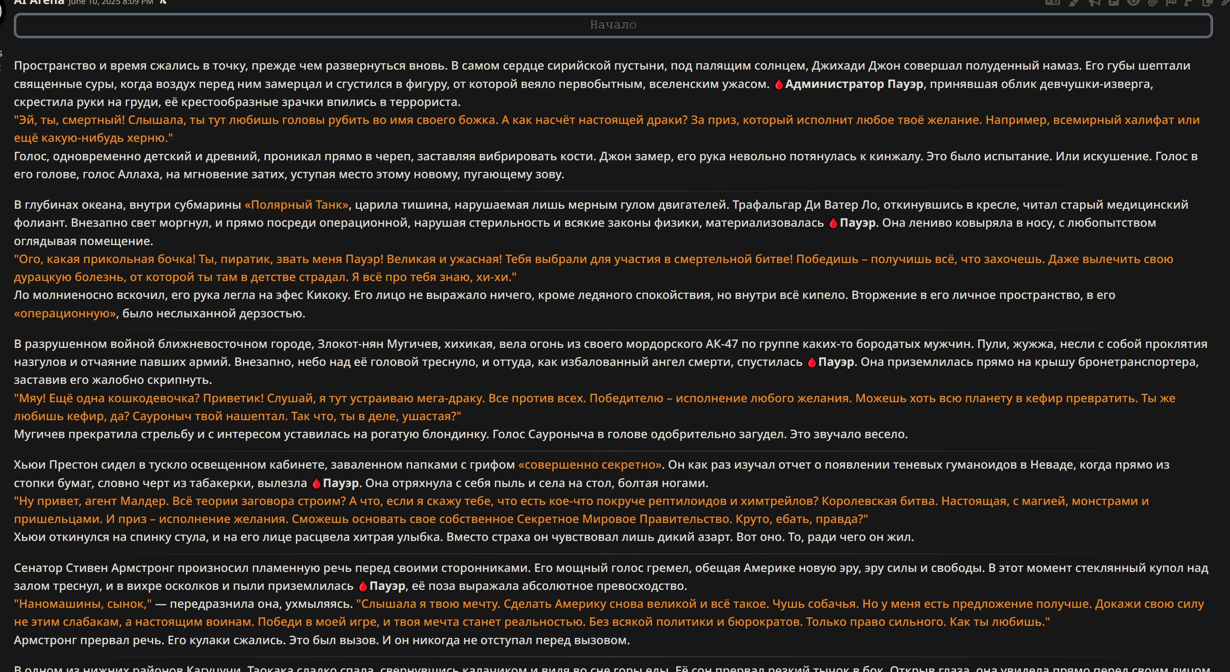1230x672 pixels.
Task: Click the line "Армстронг прервал речь."
Action: [89, 641]
